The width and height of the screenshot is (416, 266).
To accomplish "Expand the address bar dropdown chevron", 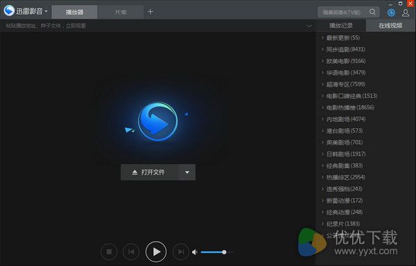I will [309, 26].
